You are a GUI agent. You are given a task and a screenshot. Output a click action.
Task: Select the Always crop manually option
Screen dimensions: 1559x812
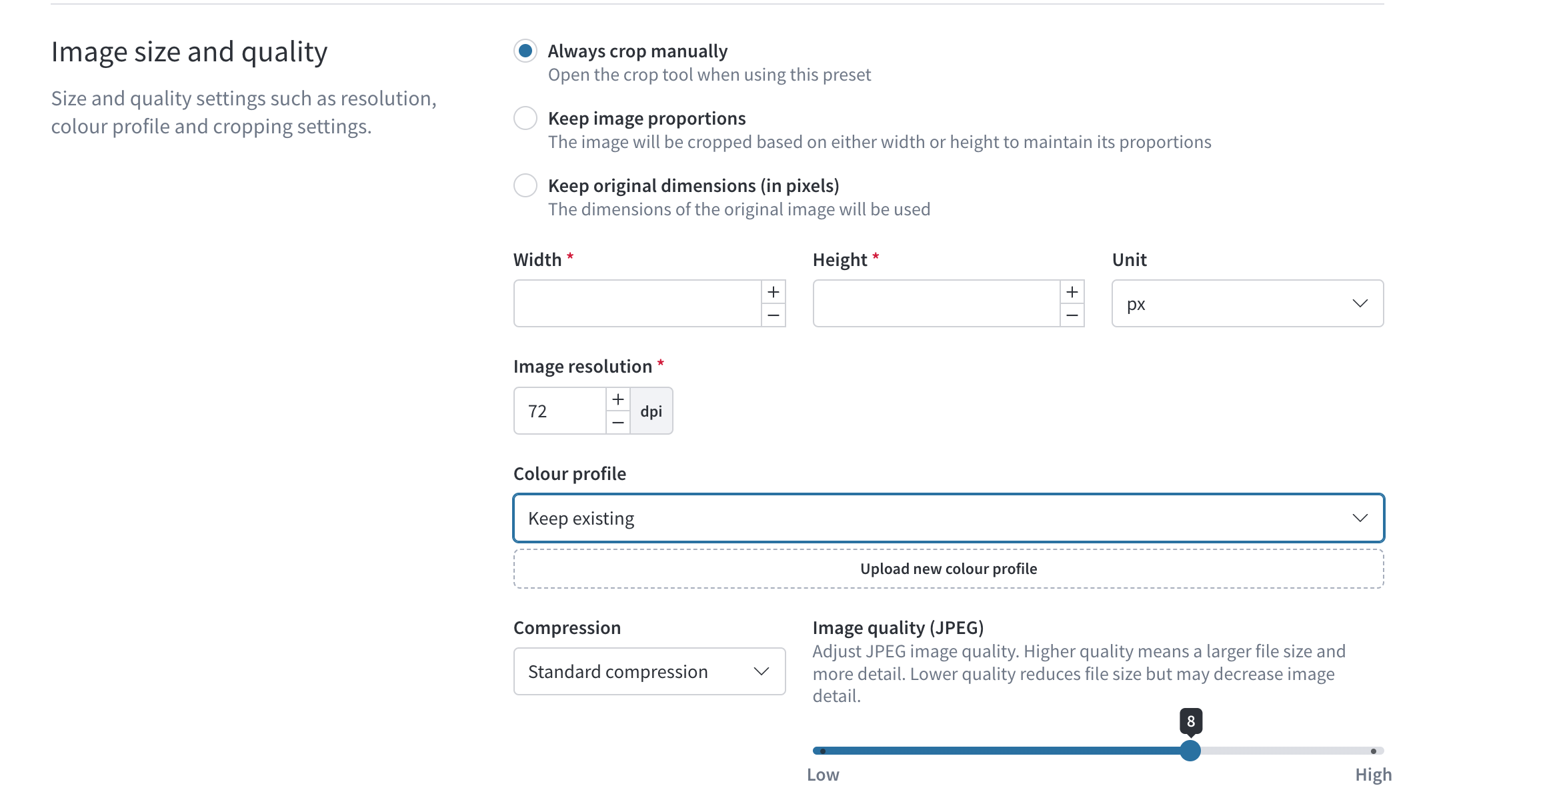click(525, 51)
